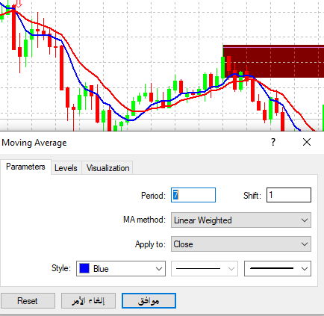Select the Parameters tab
The image size is (324, 316).
(x=25, y=167)
